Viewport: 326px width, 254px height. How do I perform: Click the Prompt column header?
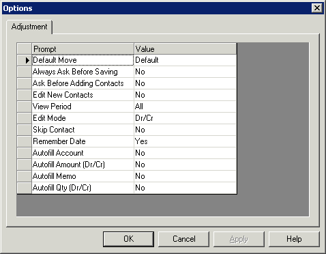[83, 48]
